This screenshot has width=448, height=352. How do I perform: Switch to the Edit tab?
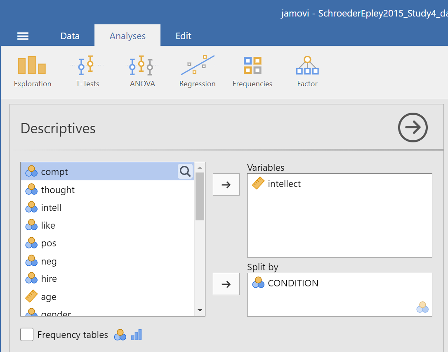pyautogui.click(x=183, y=36)
